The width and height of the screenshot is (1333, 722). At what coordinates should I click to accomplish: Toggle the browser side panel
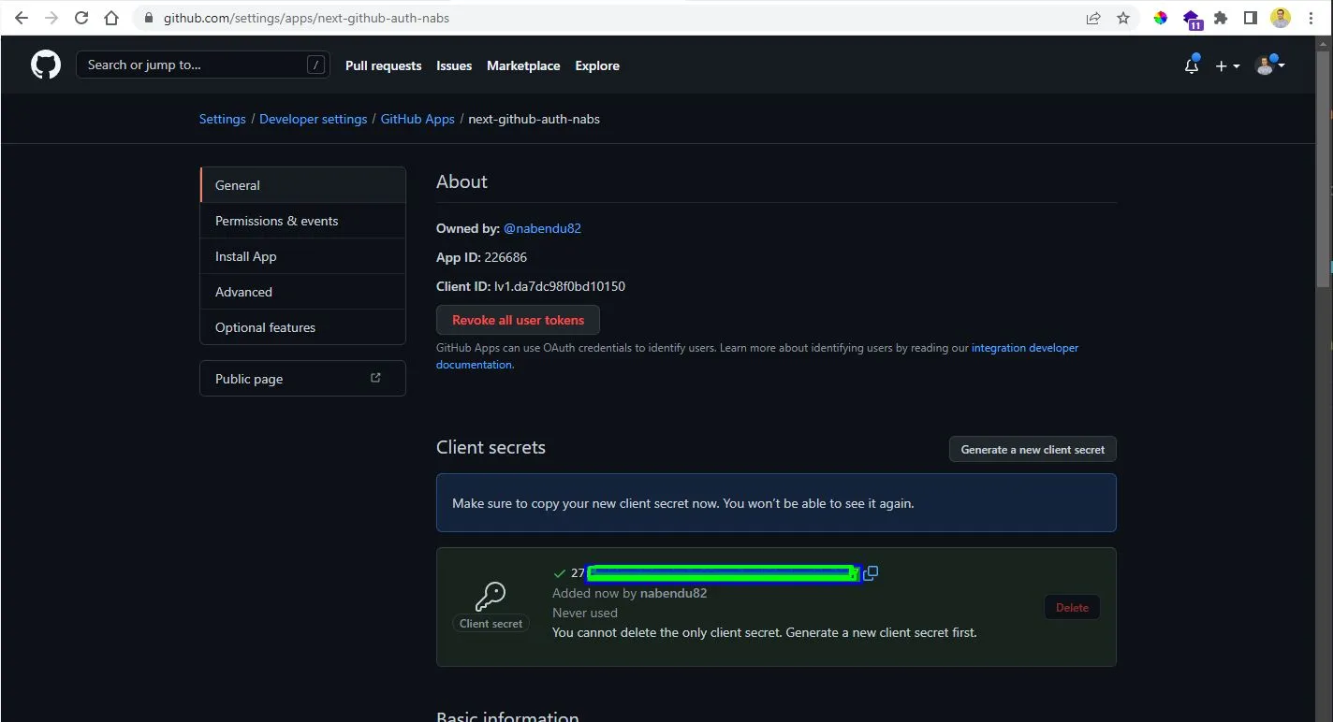pos(1251,18)
